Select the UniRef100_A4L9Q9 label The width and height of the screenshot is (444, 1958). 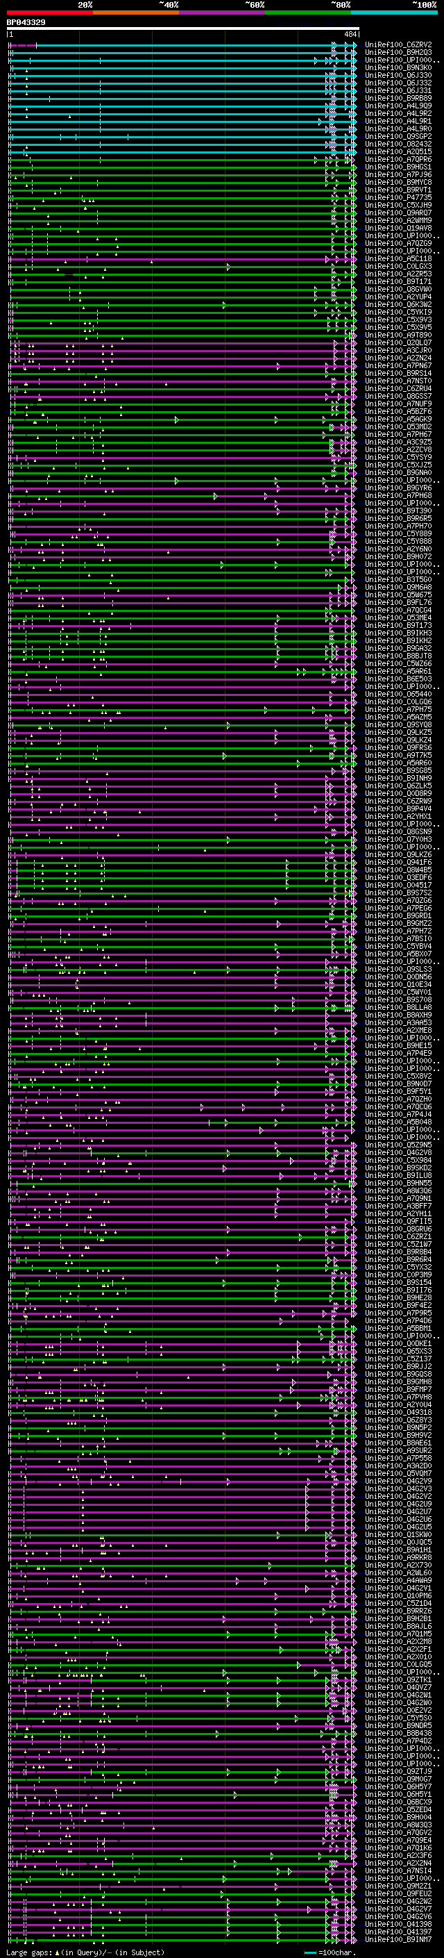(398, 106)
